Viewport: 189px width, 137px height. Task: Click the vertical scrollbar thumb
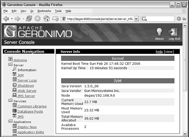point(185,59)
